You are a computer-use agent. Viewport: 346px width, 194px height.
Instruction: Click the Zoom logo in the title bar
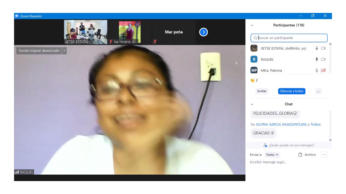(17, 16)
